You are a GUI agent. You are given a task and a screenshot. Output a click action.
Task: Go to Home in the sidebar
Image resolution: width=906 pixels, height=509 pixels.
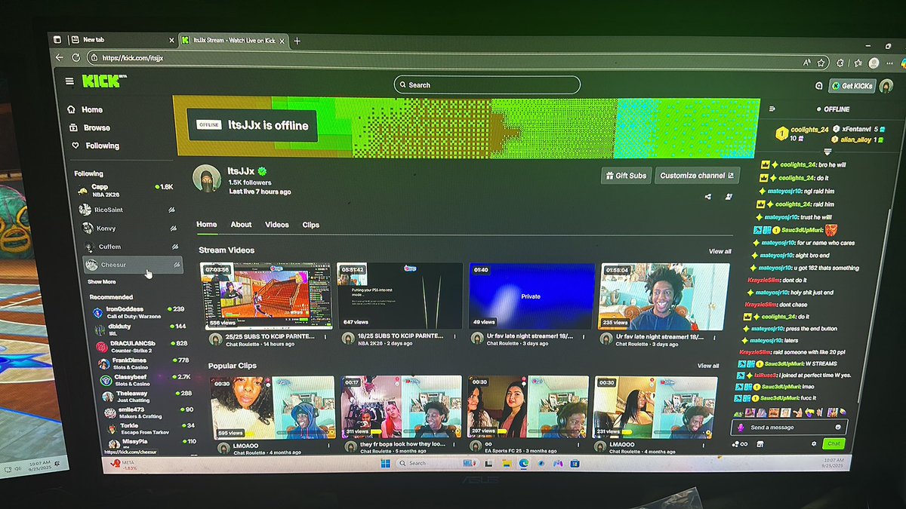pyautogui.click(x=85, y=109)
